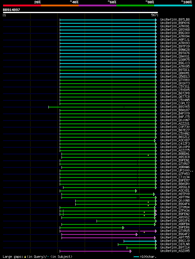Click the UniRef100_UPI000.. truncated label
Screen dimensions: 195x259
pyautogui.click(x=177, y=170)
